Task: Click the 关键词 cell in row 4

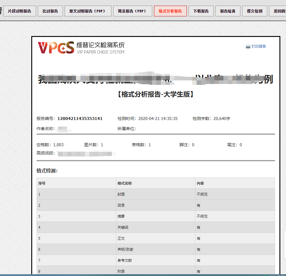Action: 123,227
